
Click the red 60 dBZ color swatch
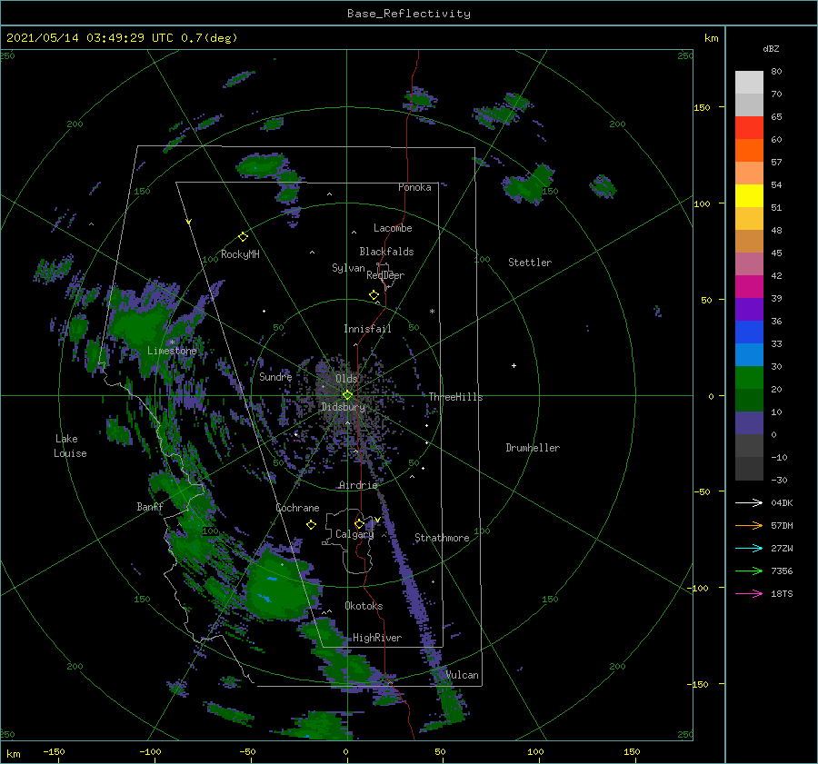(x=749, y=128)
